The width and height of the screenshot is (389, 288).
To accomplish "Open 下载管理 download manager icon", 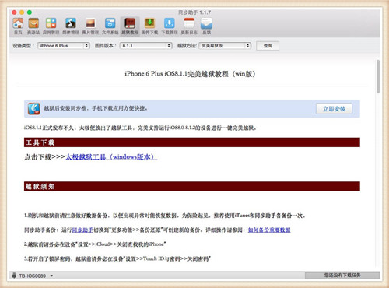I will click(170, 26).
